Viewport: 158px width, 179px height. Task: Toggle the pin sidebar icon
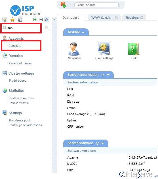tap(47, 20)
